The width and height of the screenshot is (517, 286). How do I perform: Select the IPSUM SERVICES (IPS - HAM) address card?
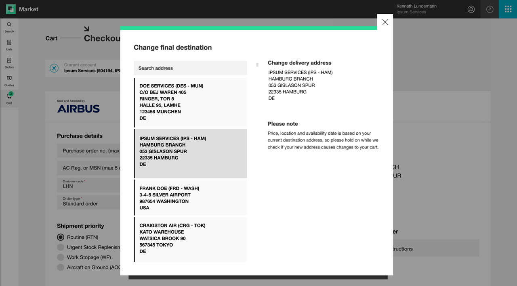(190, 154)
